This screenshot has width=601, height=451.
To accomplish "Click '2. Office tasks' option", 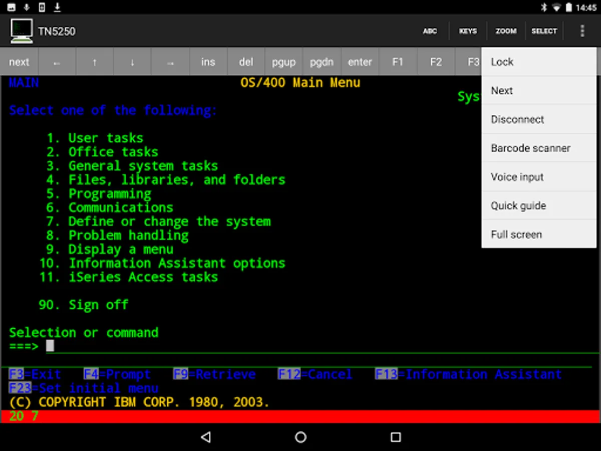I will coord(102,152).
